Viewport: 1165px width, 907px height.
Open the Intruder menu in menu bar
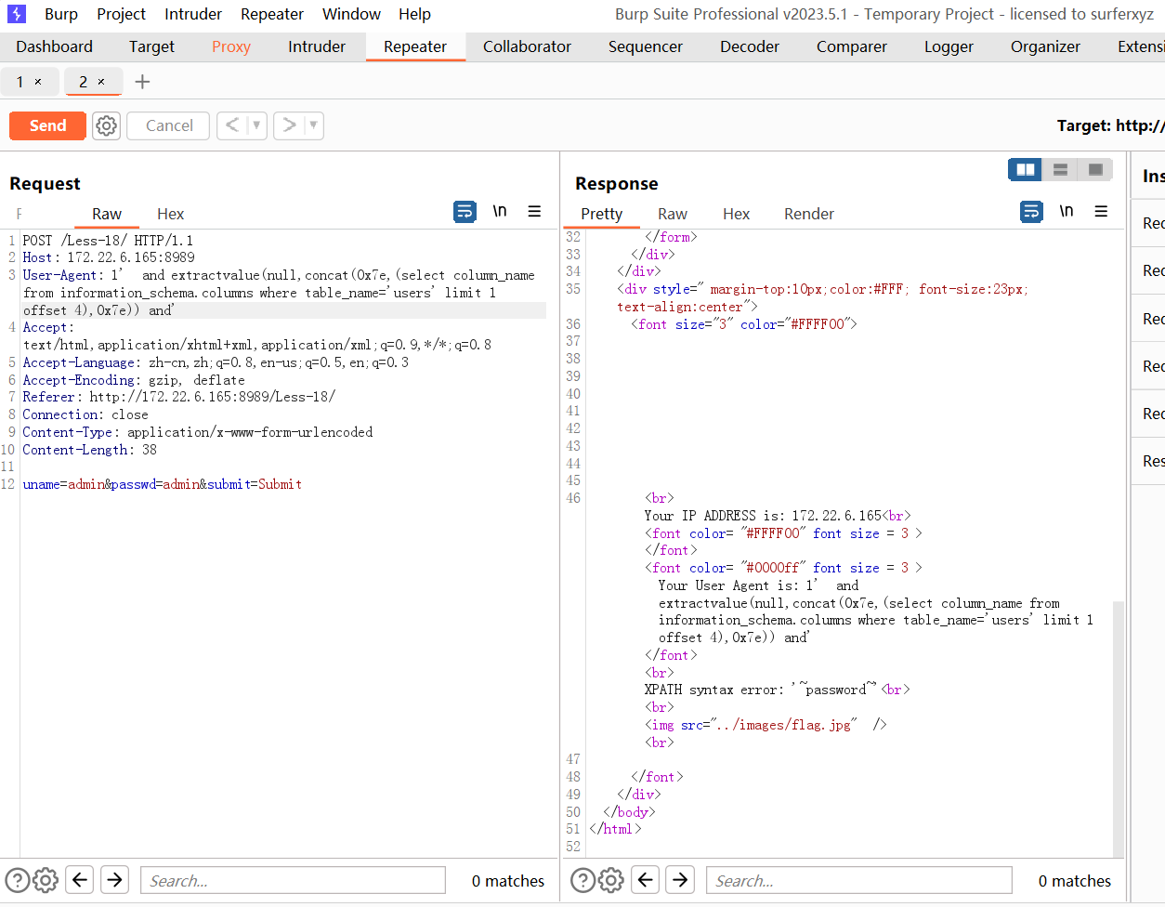193,14
